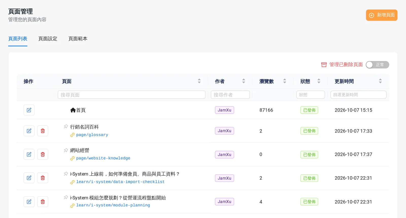Open the 頁面範本 tab

(78, 39)
